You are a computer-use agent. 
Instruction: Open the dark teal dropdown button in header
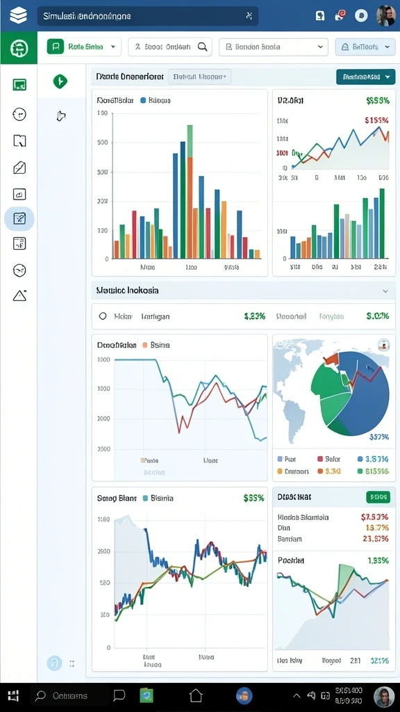coord(365,76)
